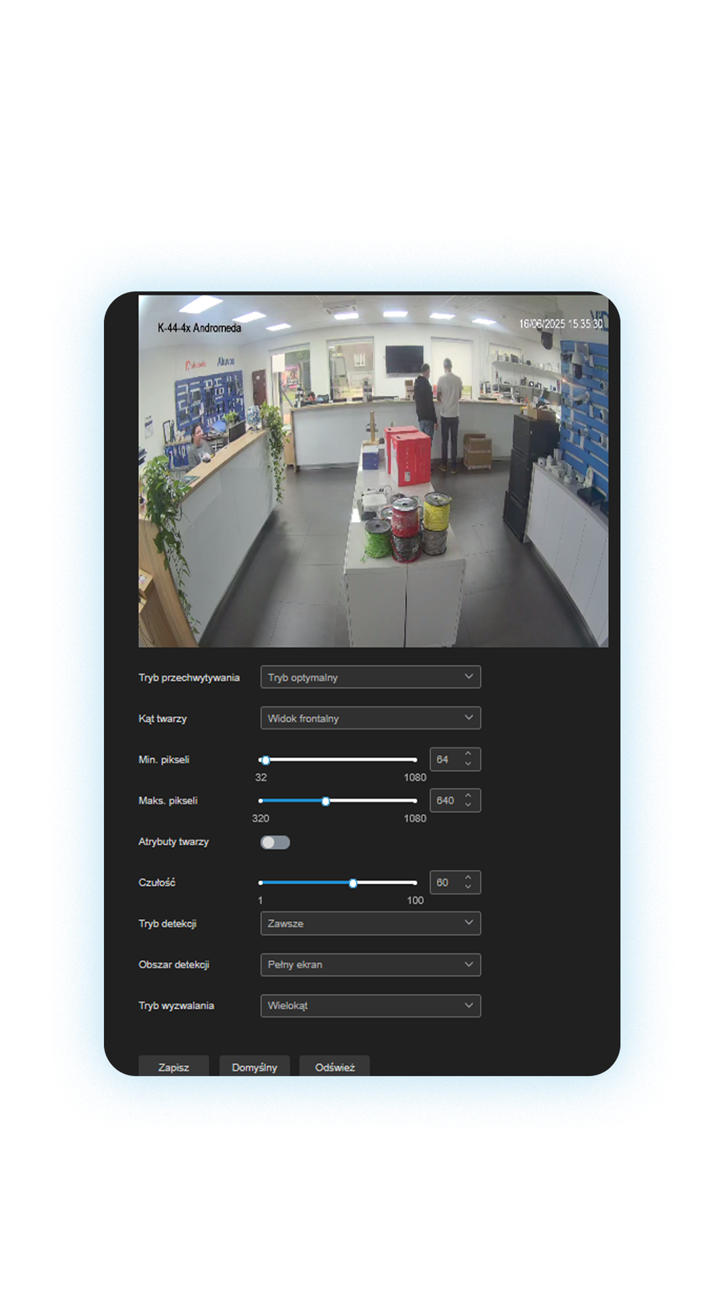Image resolution: width=725 pixels, height=1289 pixels.
Task: Increase Min. pikseli value with up arrow
Action: click(x=468, y=755)
